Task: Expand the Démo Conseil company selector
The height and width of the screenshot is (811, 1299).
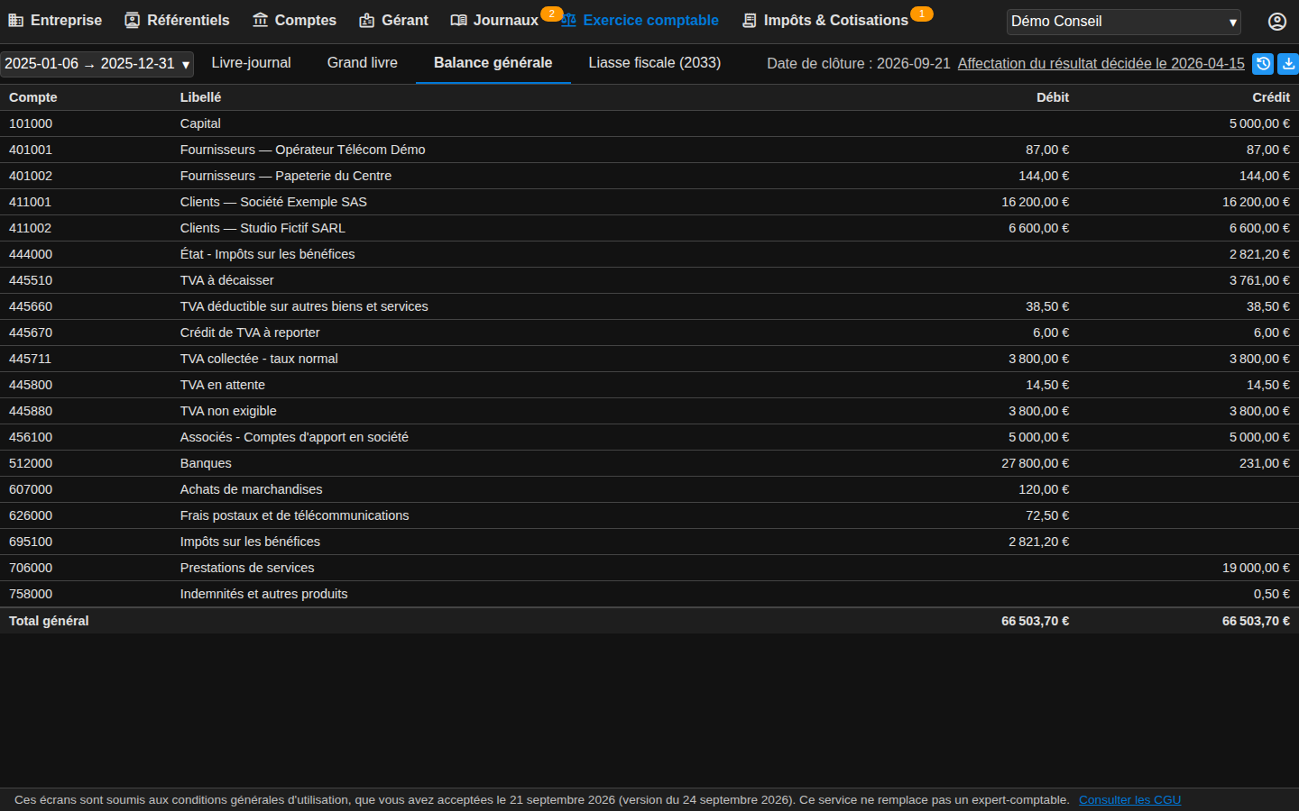Action: click(1124, 22)
